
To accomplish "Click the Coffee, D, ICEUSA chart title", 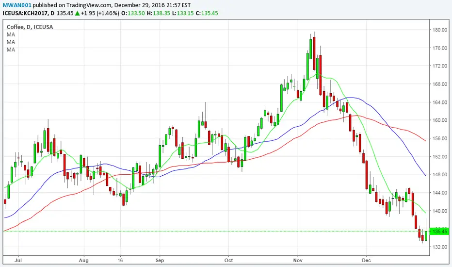I will (30, 27).
